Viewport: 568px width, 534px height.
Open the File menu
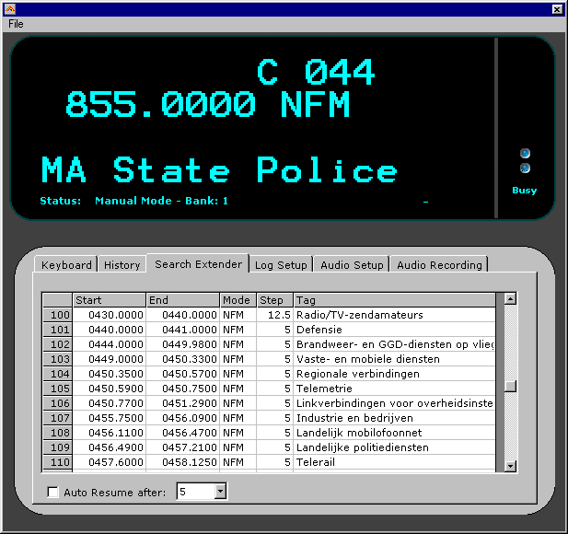coord(16,24)
